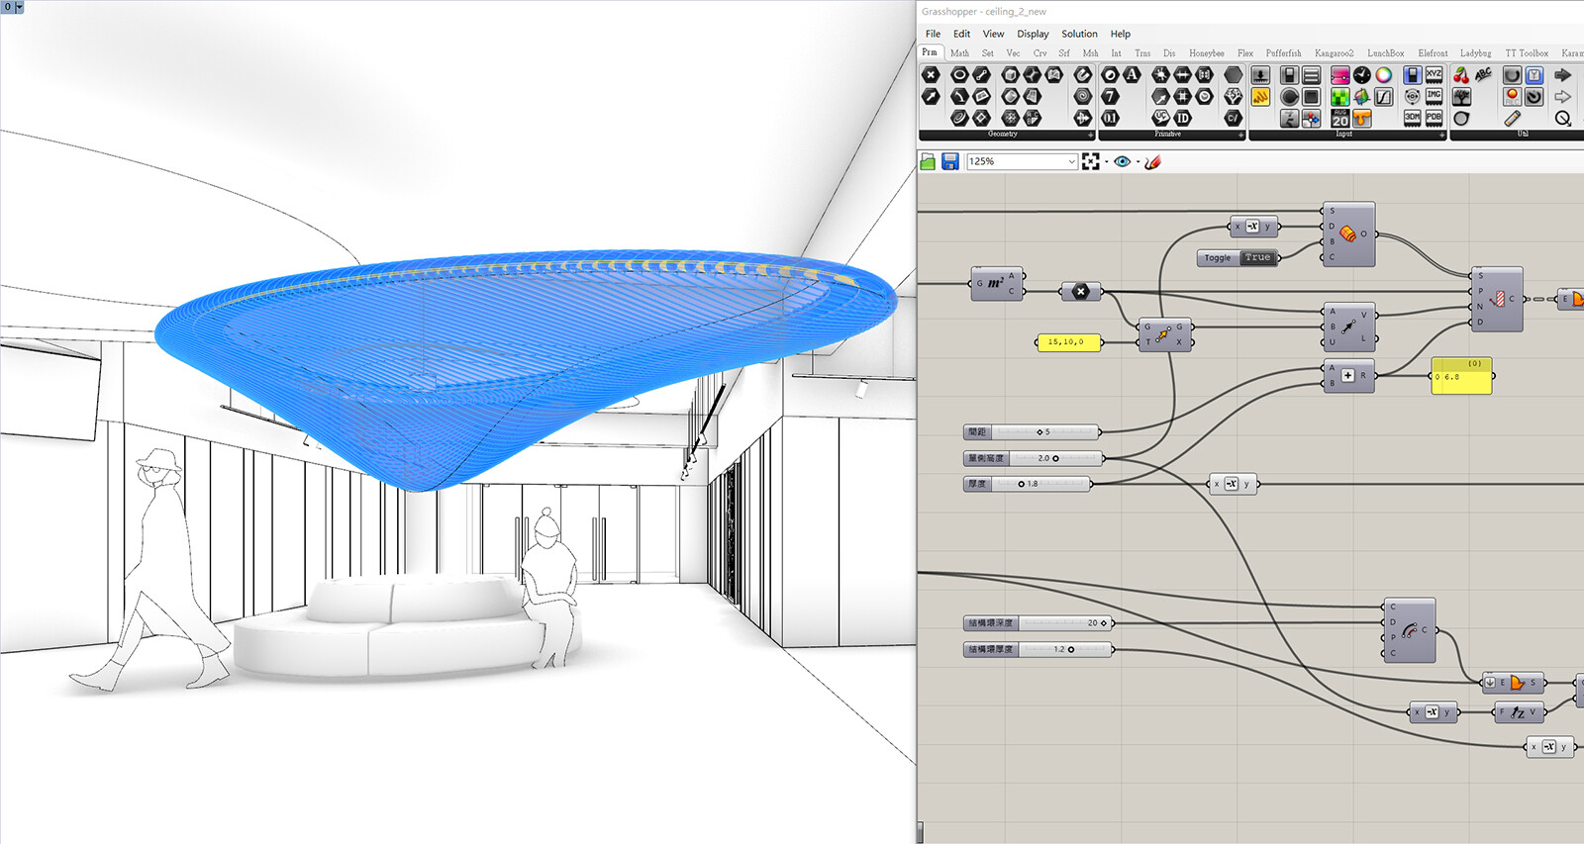Viewport: 1584px width, 844px height.
Task: Click the 間距 slider set to 5
Action: tap(1031, 431)
